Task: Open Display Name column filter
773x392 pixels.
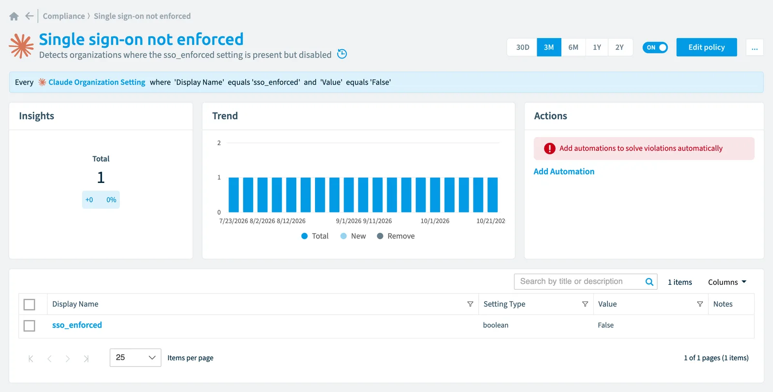Action: point(470,304)
